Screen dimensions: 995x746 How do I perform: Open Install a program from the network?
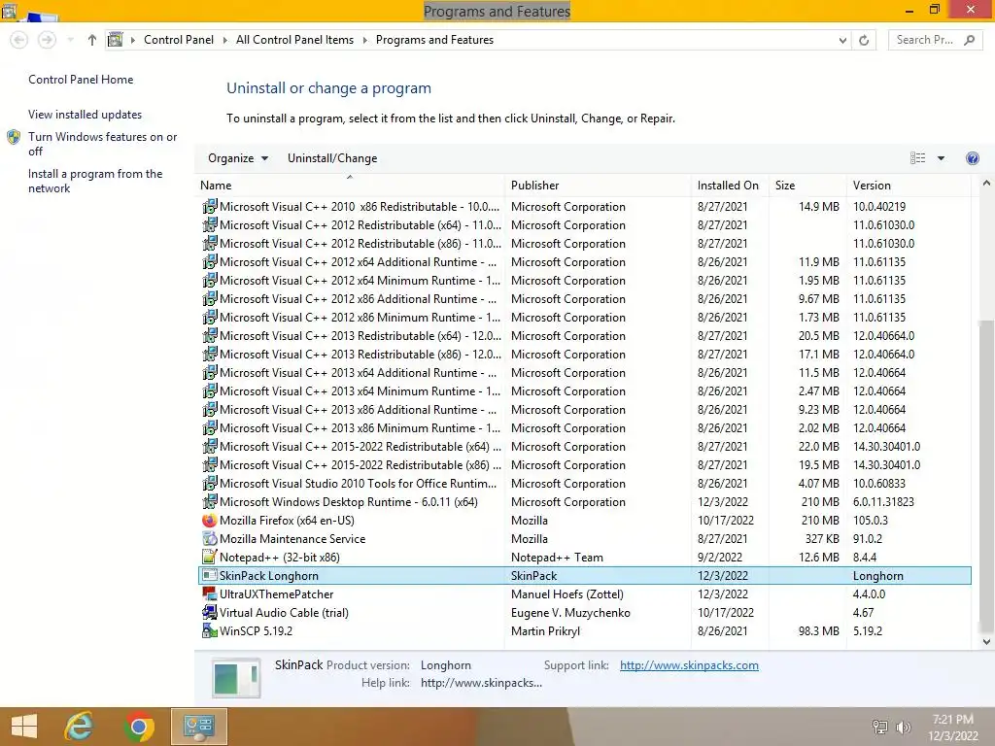click(95, 181)
